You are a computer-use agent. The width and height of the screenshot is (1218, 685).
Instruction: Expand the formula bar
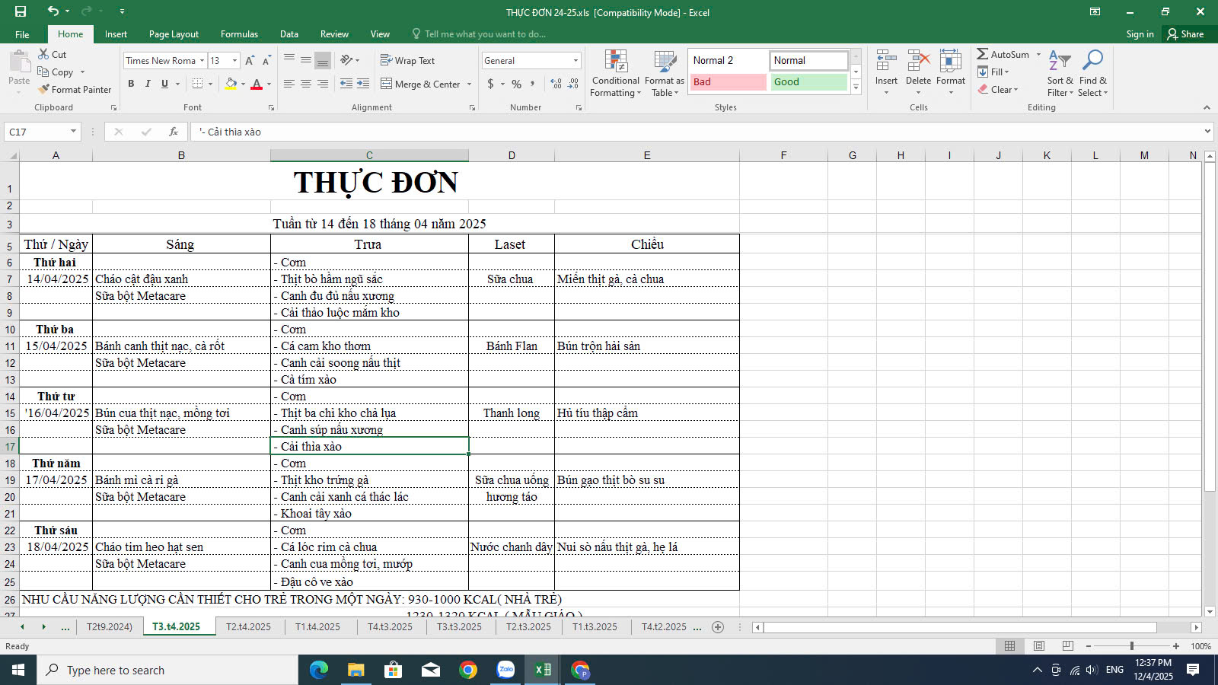(1207, 132)
